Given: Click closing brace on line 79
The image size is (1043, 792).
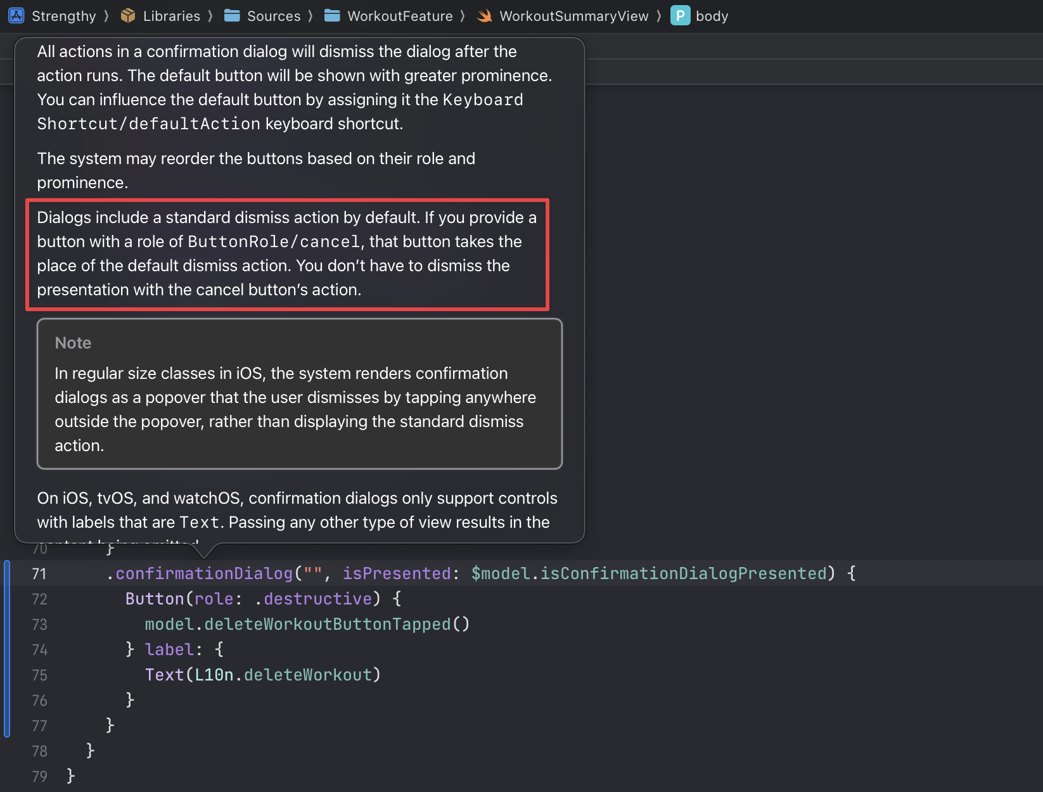Looking at the screenshot, I should point(70,776).
